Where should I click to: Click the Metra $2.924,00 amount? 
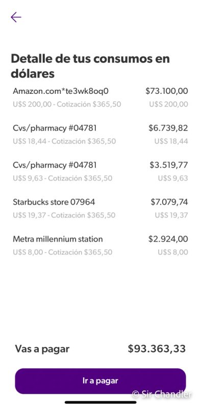pyautogui.click(x=168, y=239)
